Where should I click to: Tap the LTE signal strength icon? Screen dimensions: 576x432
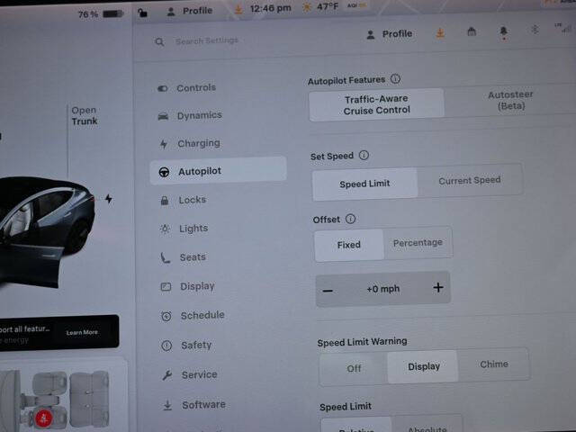pyautogui.click(x=564, y=28)
